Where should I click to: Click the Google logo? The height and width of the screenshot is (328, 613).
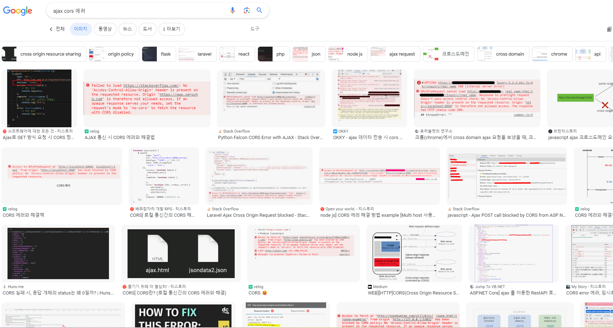[18, 11]
